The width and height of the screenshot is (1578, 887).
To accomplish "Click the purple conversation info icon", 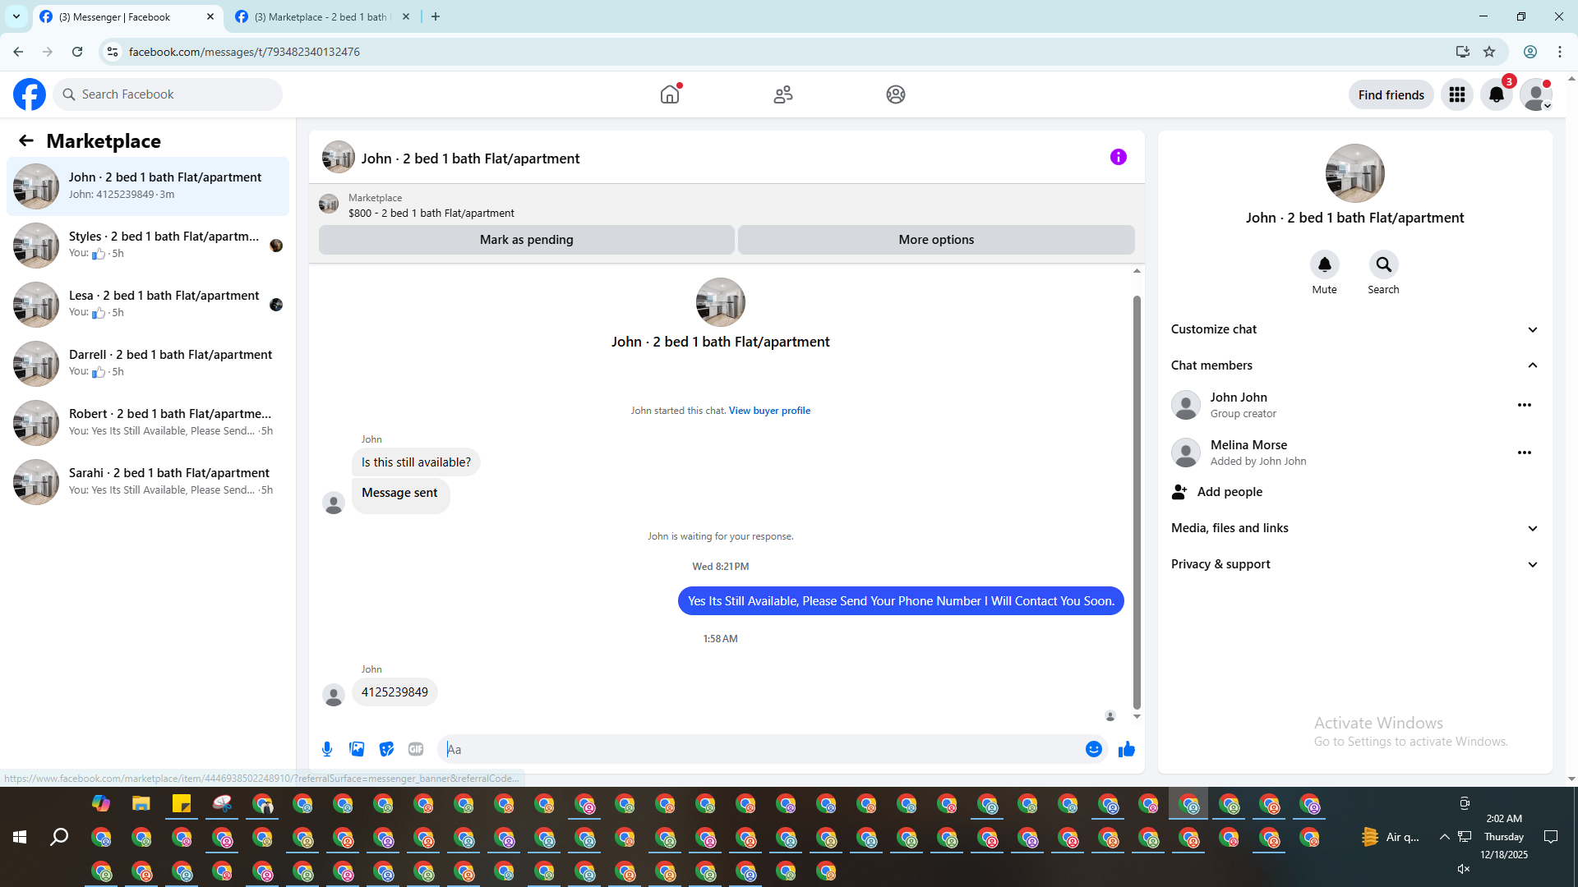I will coord(1118,157).
